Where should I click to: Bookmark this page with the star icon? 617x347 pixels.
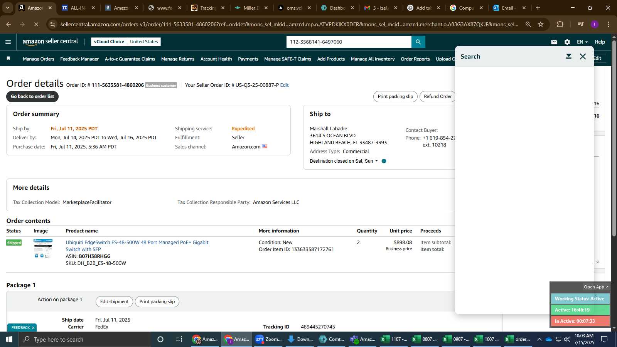541,24
